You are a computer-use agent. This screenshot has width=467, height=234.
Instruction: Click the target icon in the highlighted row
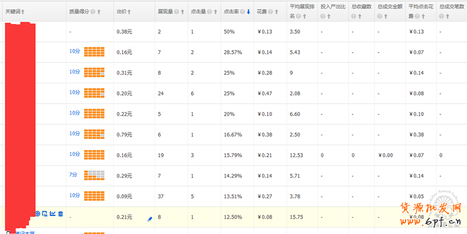(x=37, y=214)
